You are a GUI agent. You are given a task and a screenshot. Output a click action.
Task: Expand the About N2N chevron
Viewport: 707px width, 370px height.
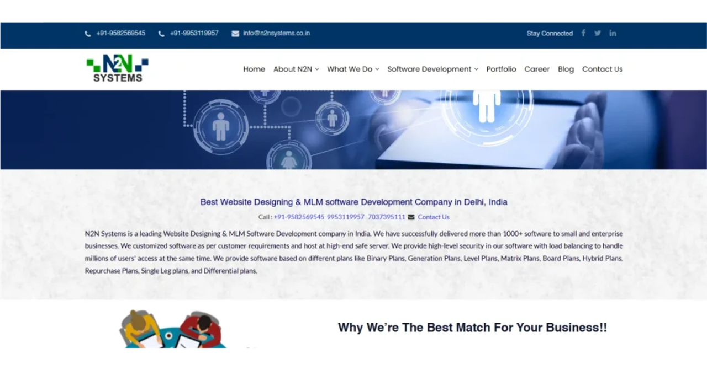(x=317, y=69)
